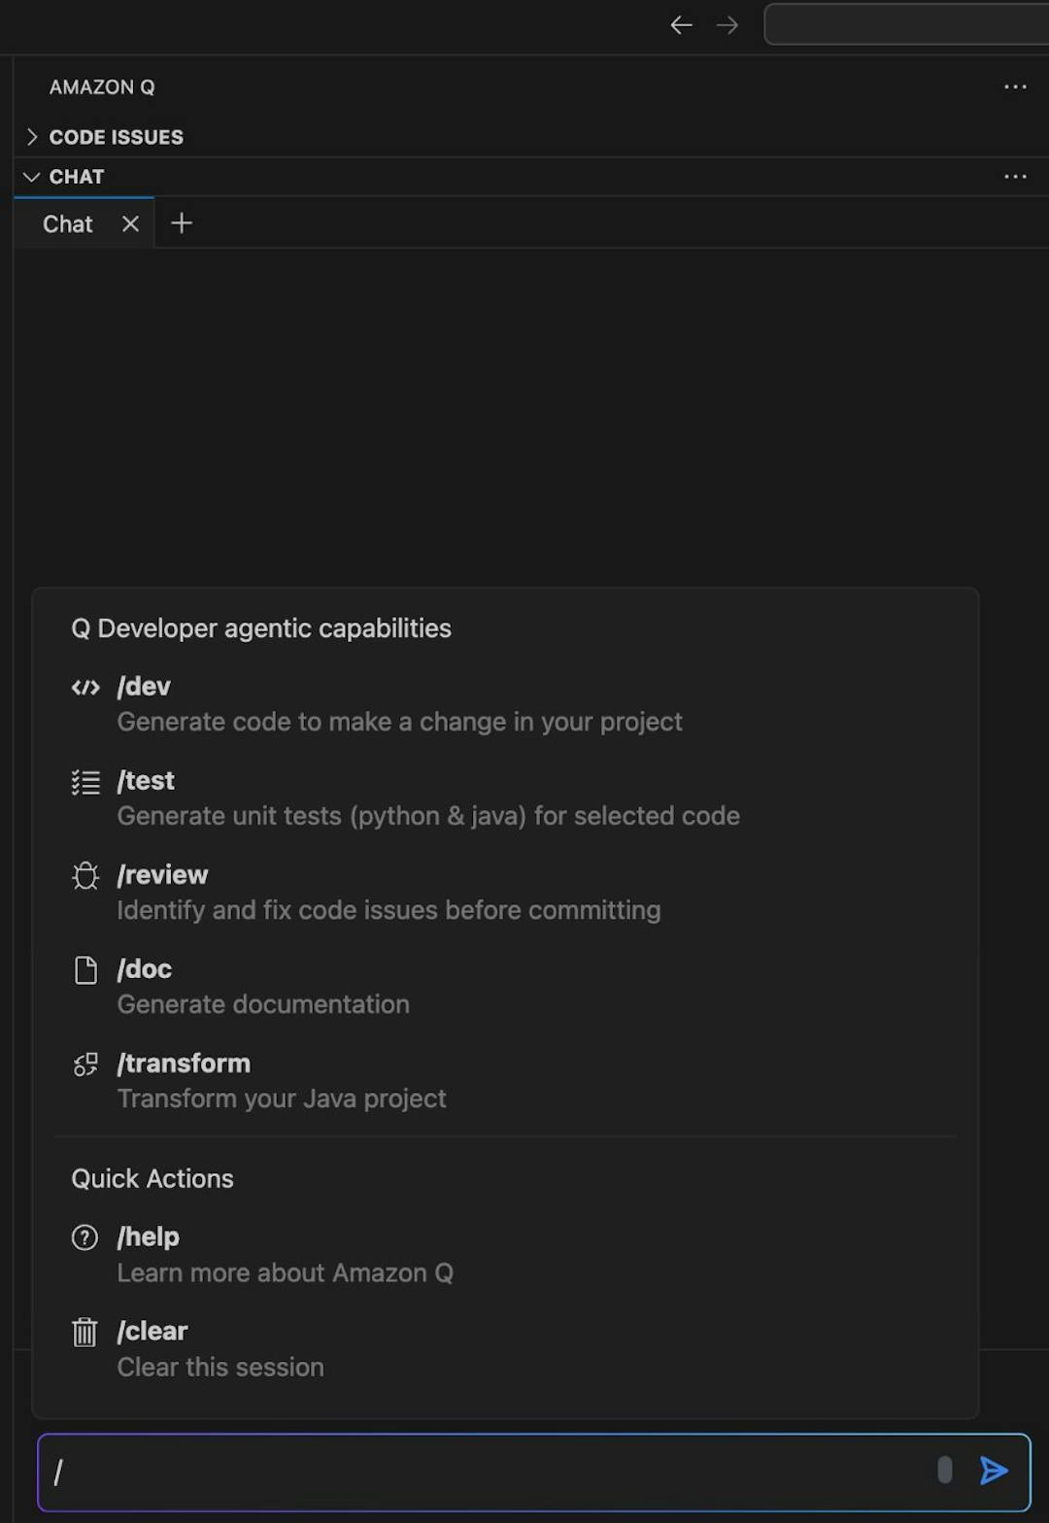Expand the CODE ISSUES section

click(32, 137)
